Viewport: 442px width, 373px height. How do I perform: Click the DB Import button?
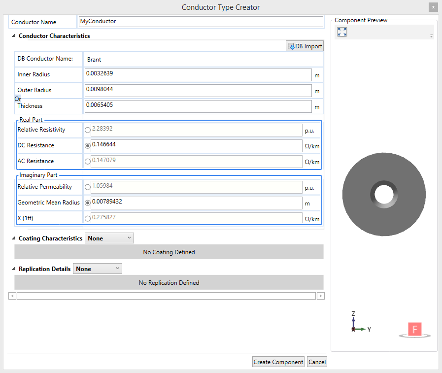pyautogui.click(x=305, y=46)
